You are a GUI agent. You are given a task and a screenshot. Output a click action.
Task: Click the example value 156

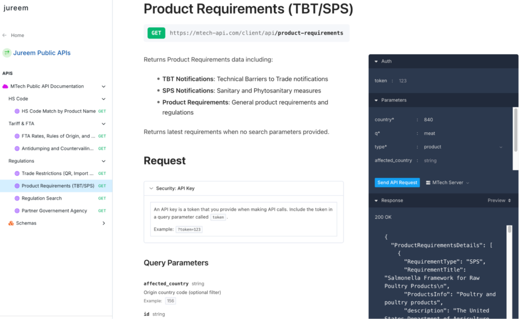coord(170,301)
